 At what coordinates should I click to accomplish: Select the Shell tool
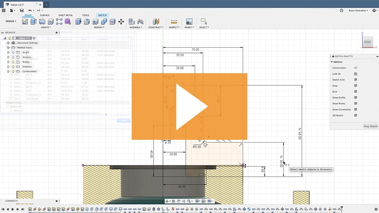pyautogui.click(x=95, y=22)
